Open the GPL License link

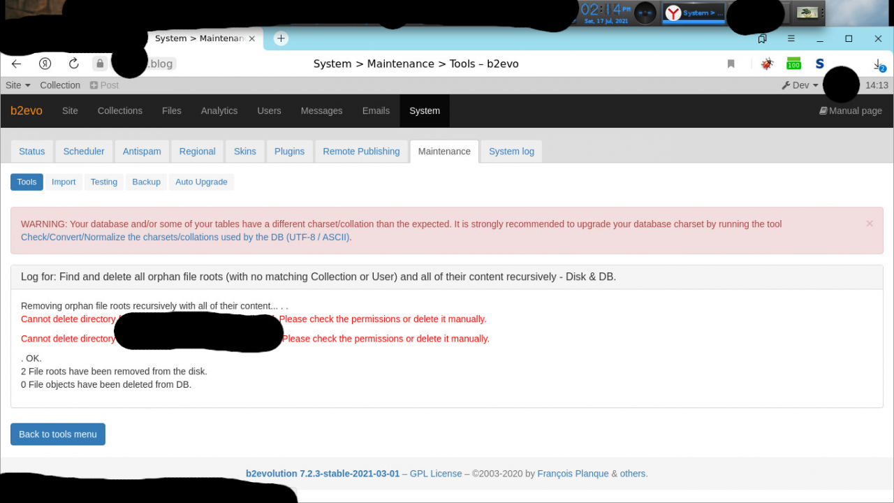tap(436, 474)
